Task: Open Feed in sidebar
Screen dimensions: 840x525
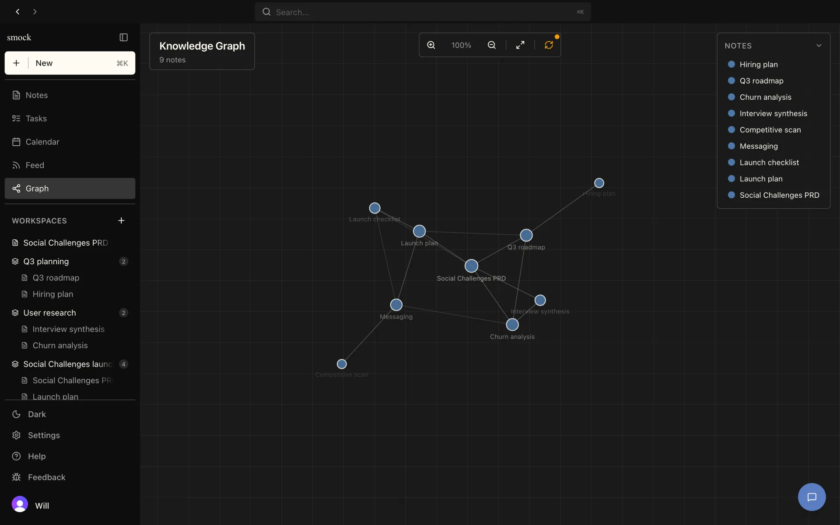Action: (x=70, y=165)
